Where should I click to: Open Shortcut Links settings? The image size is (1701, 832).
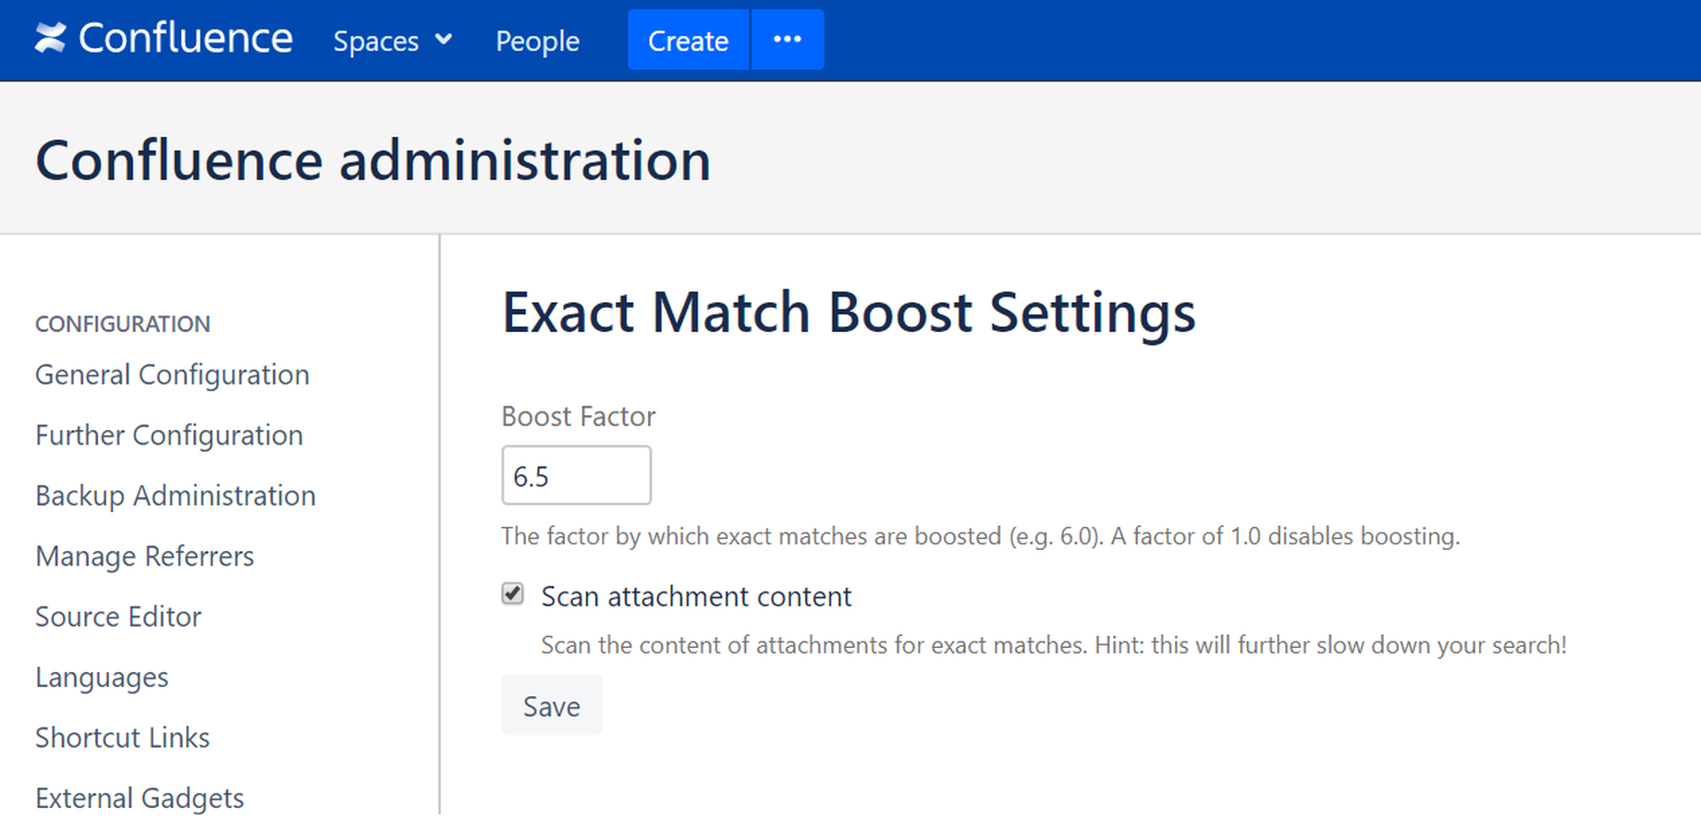[122, 738]
